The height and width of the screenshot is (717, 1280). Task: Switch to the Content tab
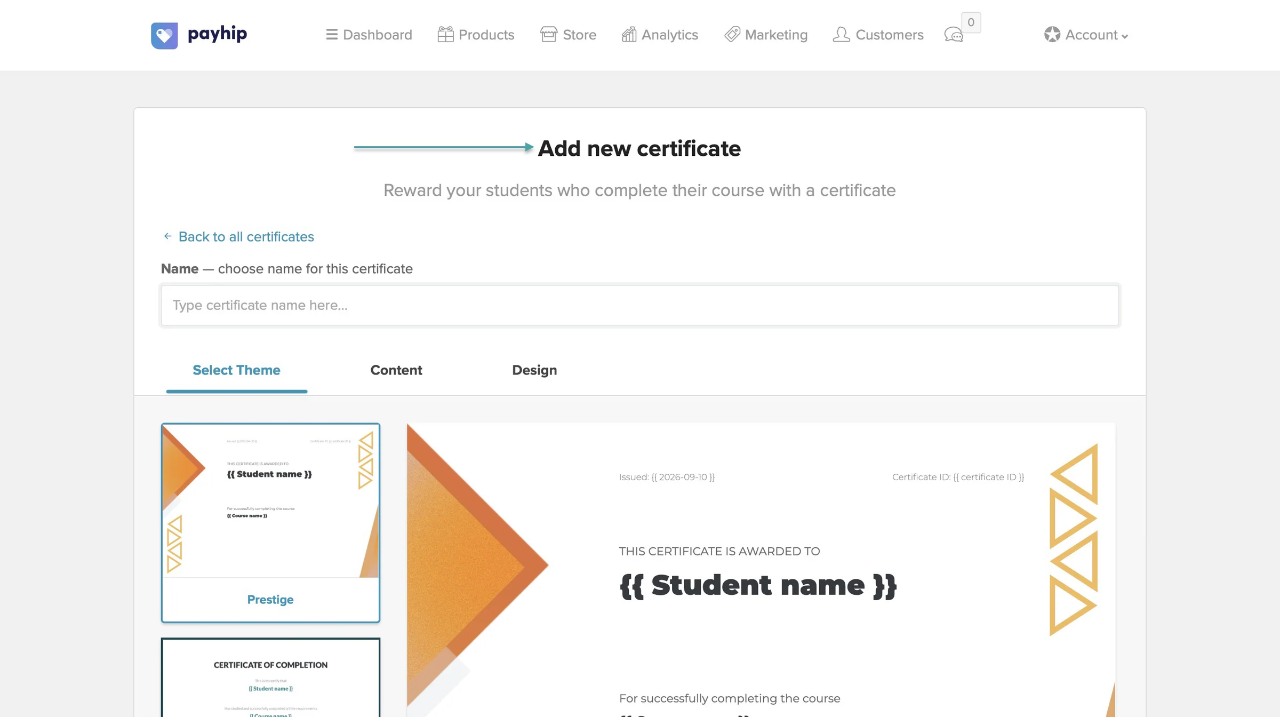[x=396, y=370]
